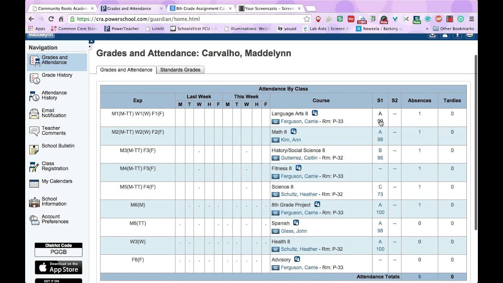503x283 pixels.
Task: Open the Chrome hamburger menu
Action: pos(472,19)
